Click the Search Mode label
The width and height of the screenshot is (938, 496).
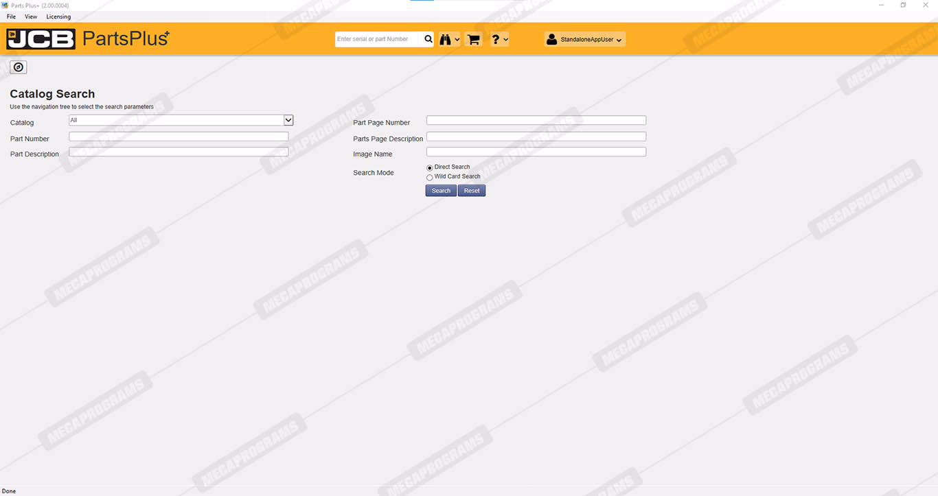point(374,173)
